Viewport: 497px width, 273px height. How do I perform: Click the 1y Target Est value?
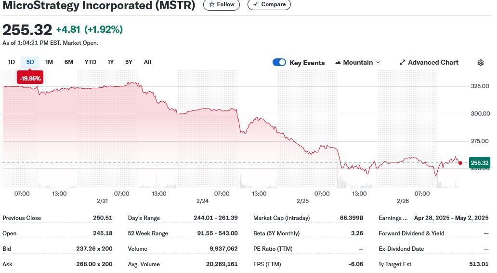tap(479, 264)
